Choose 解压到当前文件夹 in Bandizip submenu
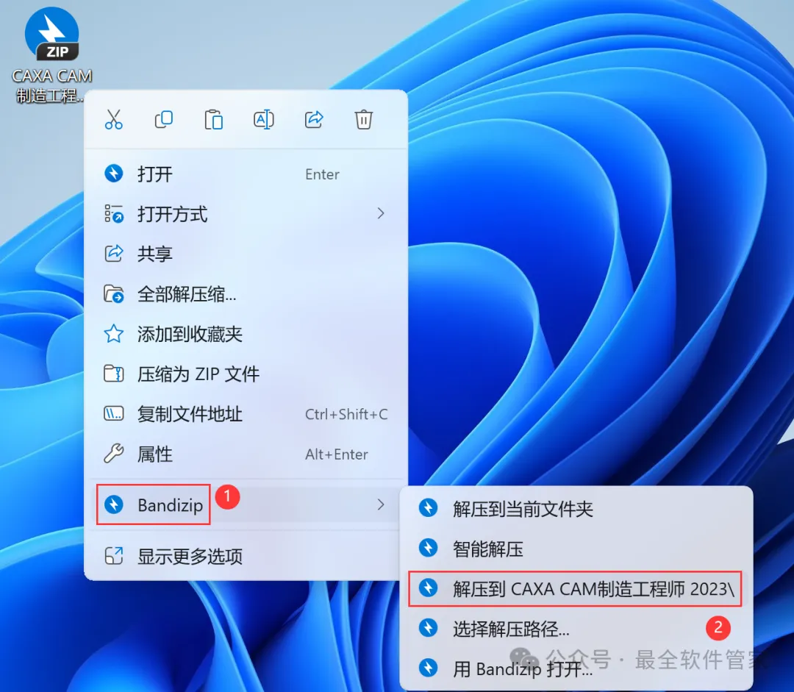 [576, 509]
